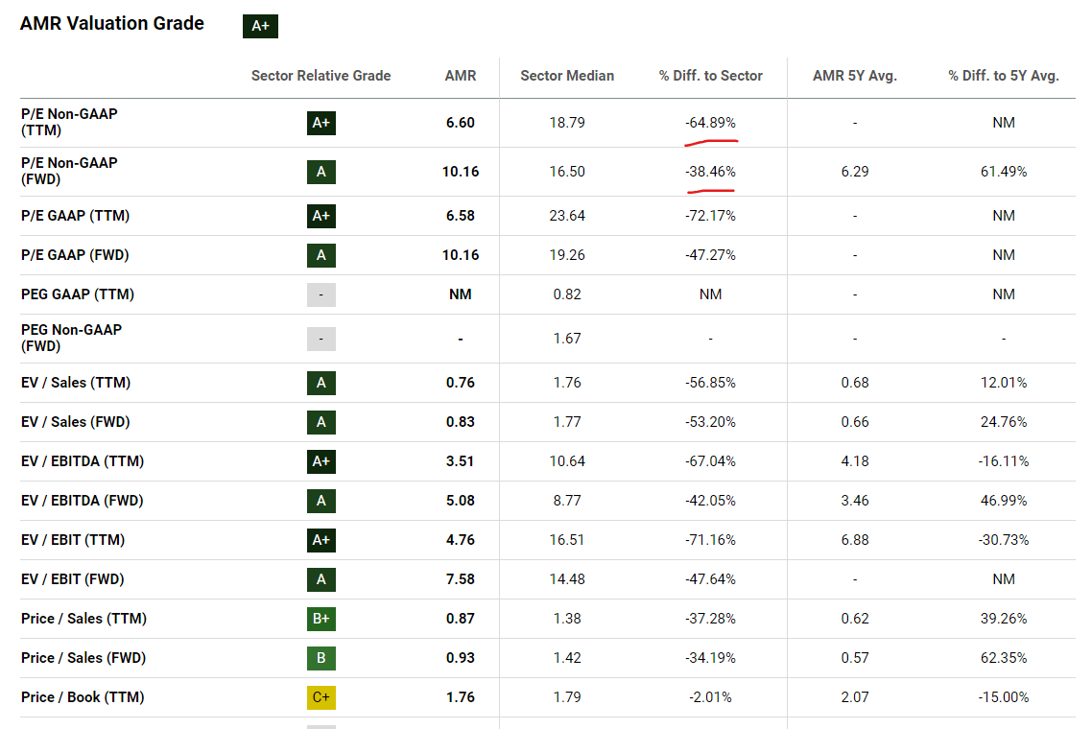
Task: Click the A+ grade badge for P/E Non-GAAP (TTM)
Action: click(x=321, y=123)
